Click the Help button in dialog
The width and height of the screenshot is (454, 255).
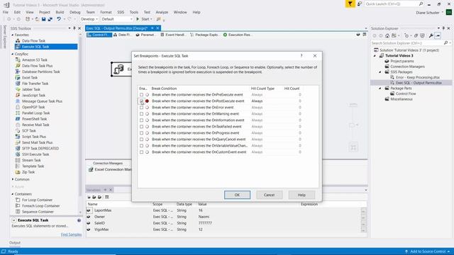point(301,195)
